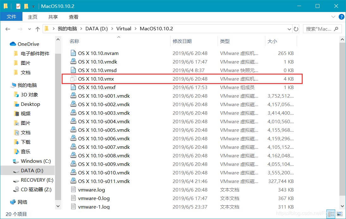This screenshot has width=346, height=219.
Task: Click the OS X 10.10.vmx file icon
Action: [x=73, y=78]
